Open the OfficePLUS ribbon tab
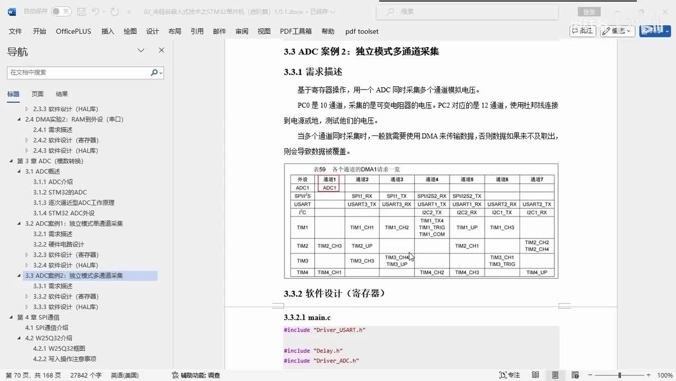Screen dimensions: 676x381 (74, 31)
